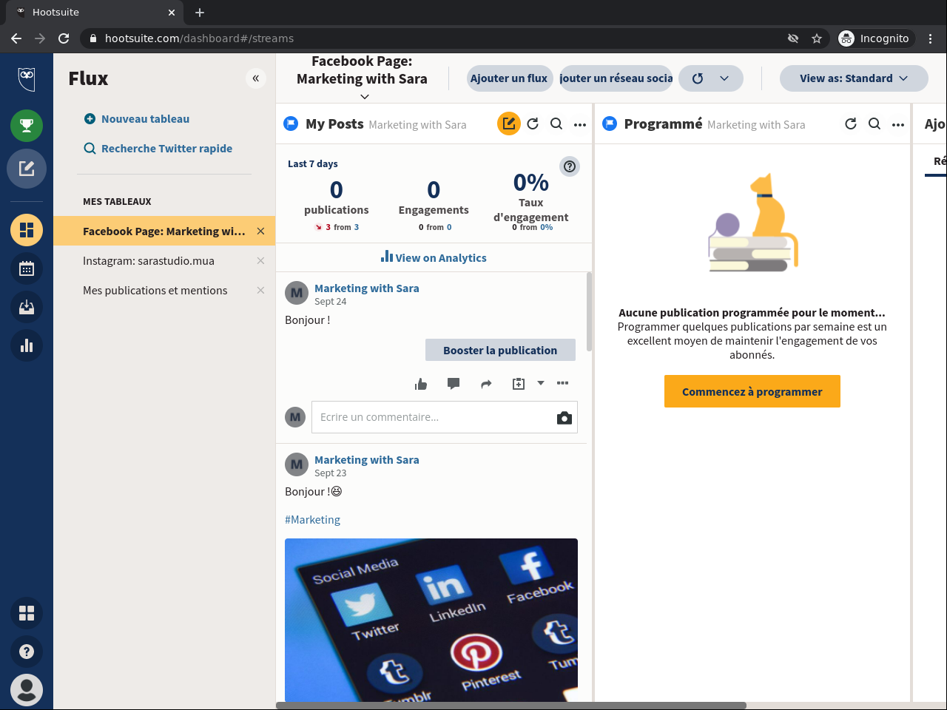947x710 pixels.
Task: Click the refresh all streams icon in header
Action: pyautogui.click(x=698, y=78)
